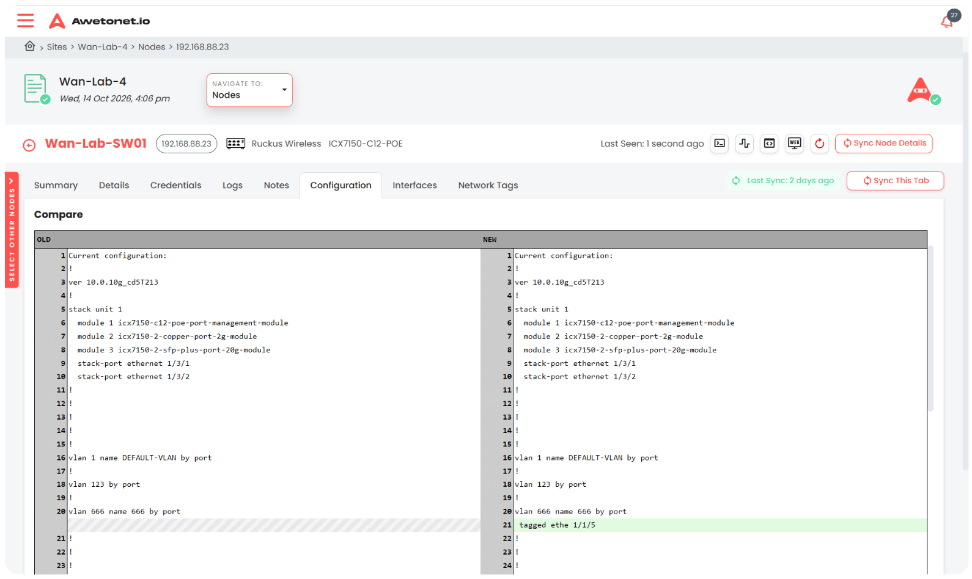The image size is (972, 579).
Task: Open the code window icon
Action: pyautogui.click(x=770, y=144)
